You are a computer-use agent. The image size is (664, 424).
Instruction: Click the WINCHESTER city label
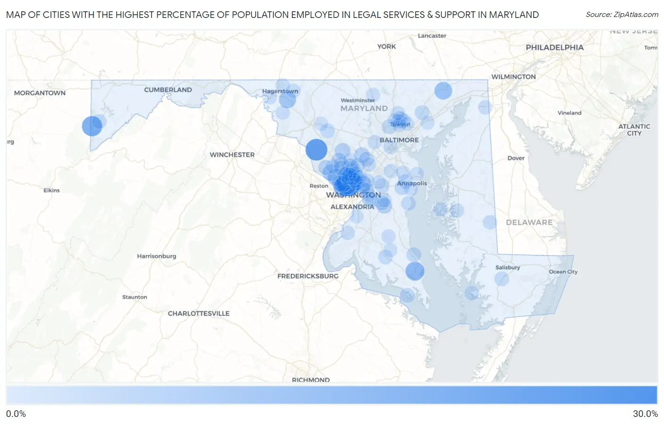point(232,155)
